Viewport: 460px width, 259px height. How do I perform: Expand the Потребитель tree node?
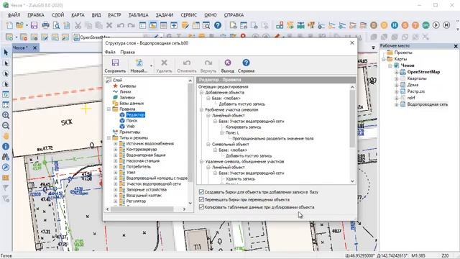pos(115,166)
